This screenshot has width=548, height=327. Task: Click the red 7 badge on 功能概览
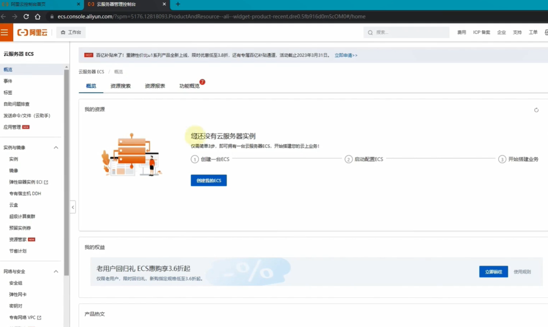click(x=202, y=82)
